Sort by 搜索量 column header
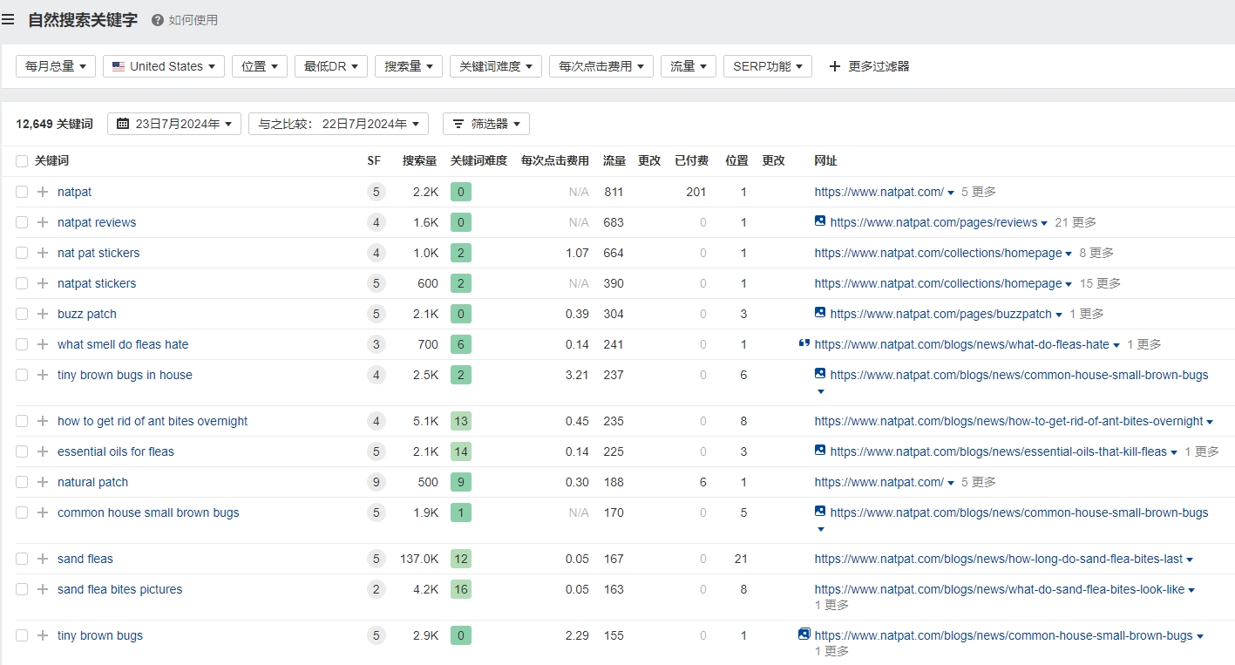The image size is (1235, 665). point(420,161)
